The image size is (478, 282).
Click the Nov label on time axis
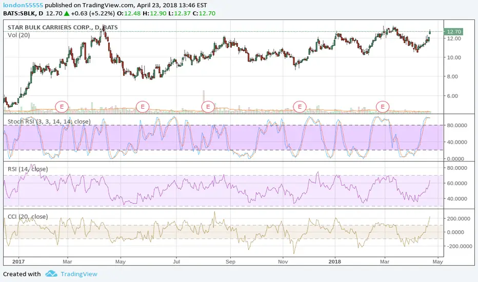[x=283, y=261]
